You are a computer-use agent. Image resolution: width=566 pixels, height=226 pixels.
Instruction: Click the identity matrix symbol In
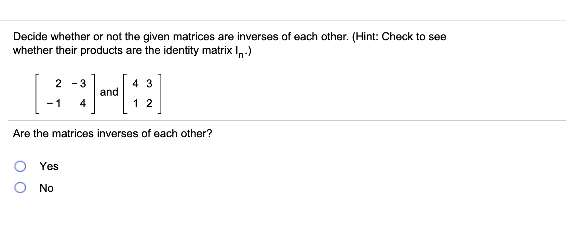point(238,51)
